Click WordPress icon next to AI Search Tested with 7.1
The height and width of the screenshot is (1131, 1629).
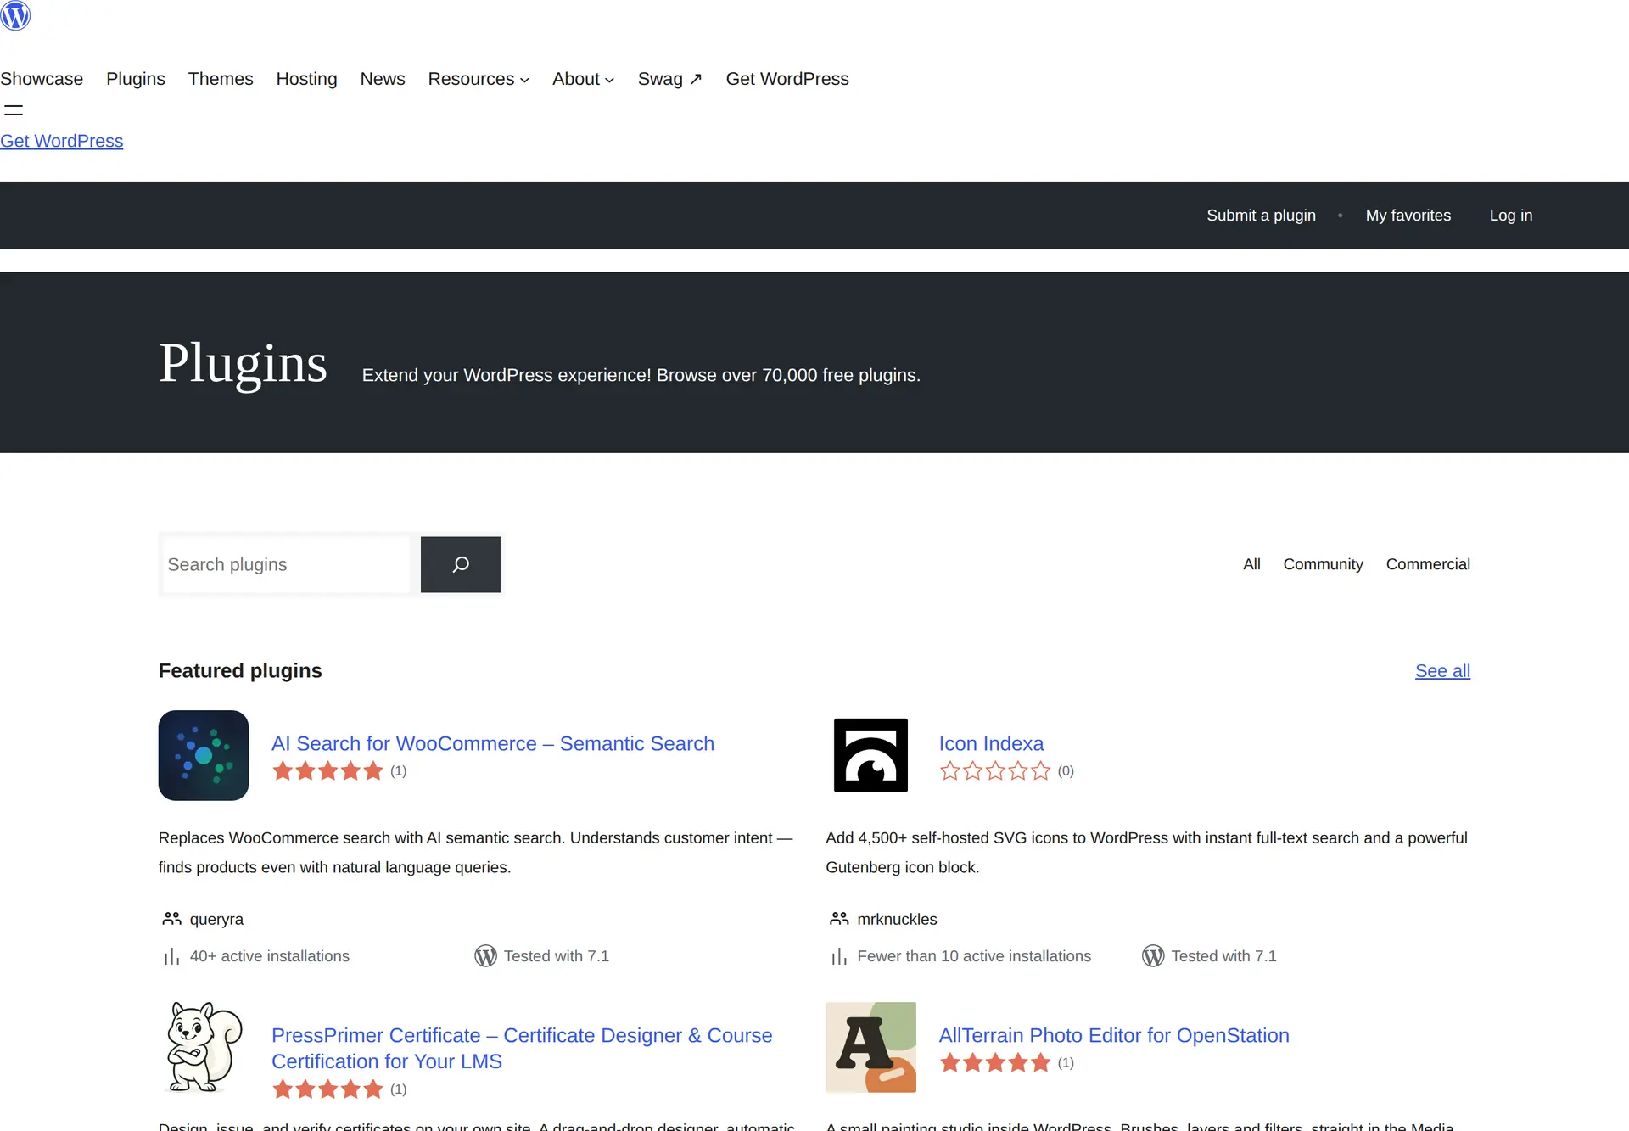tap(485, 956)
